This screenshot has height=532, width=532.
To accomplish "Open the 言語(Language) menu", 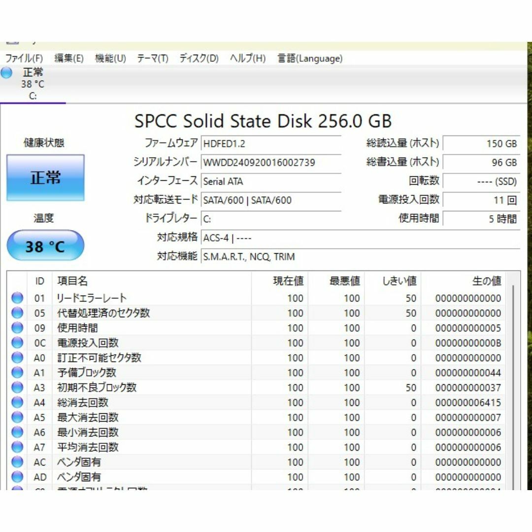I will pyautogui.click(x=310, y=58).
